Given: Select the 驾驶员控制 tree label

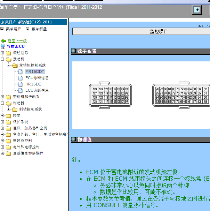Looking at the screenshot, I should tap(22, 141).
